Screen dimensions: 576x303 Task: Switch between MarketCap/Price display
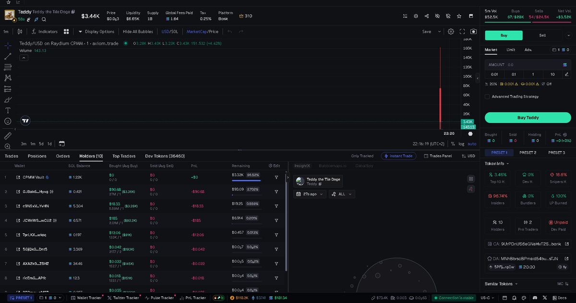[x=203, y=32]
